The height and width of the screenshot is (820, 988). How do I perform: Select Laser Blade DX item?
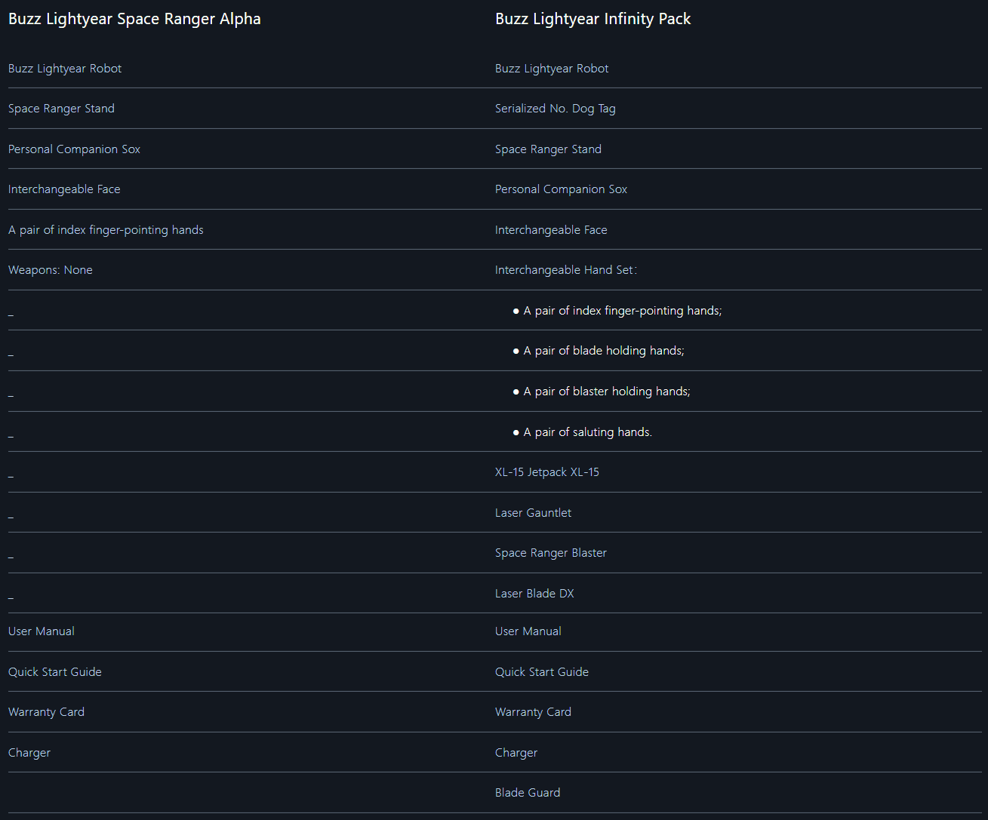534,594
